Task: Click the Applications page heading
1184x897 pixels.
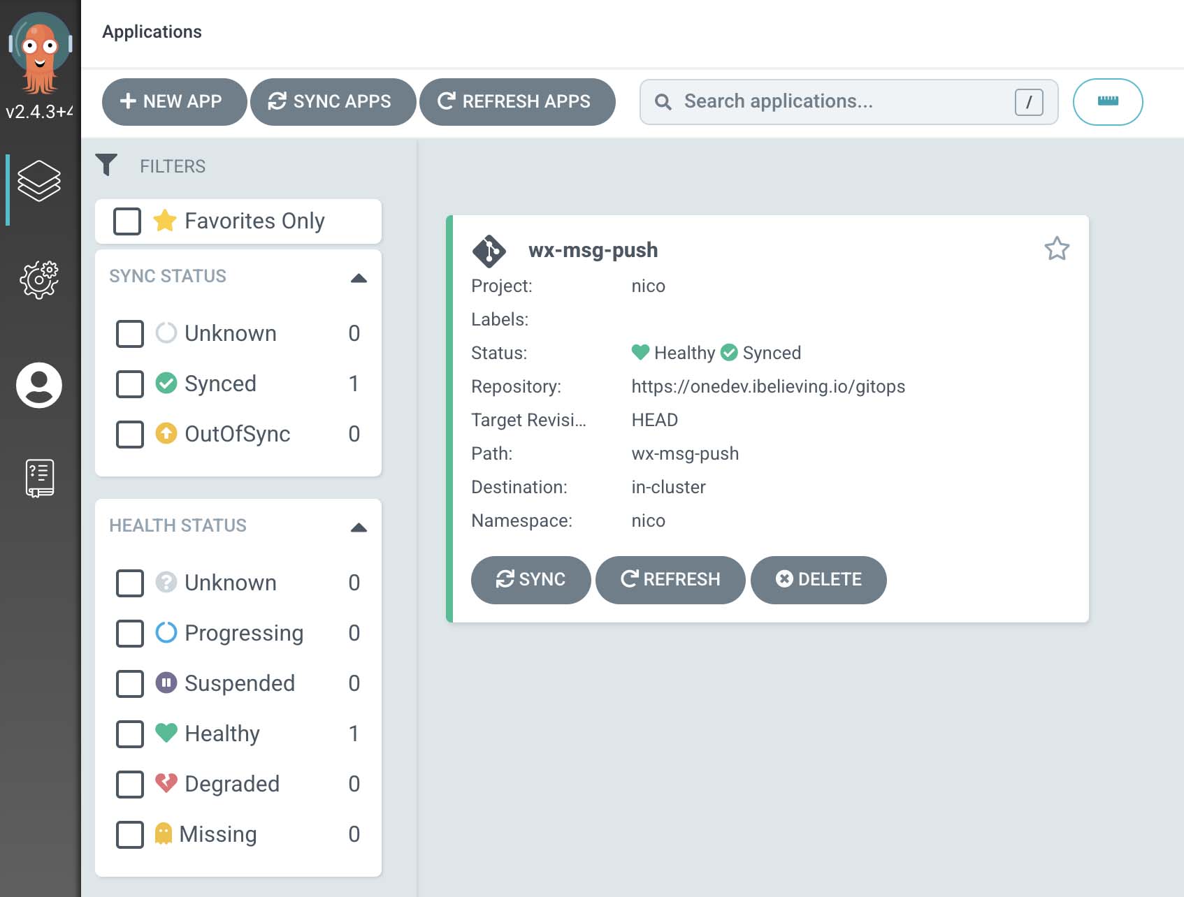Action: [x=152, y=31]
